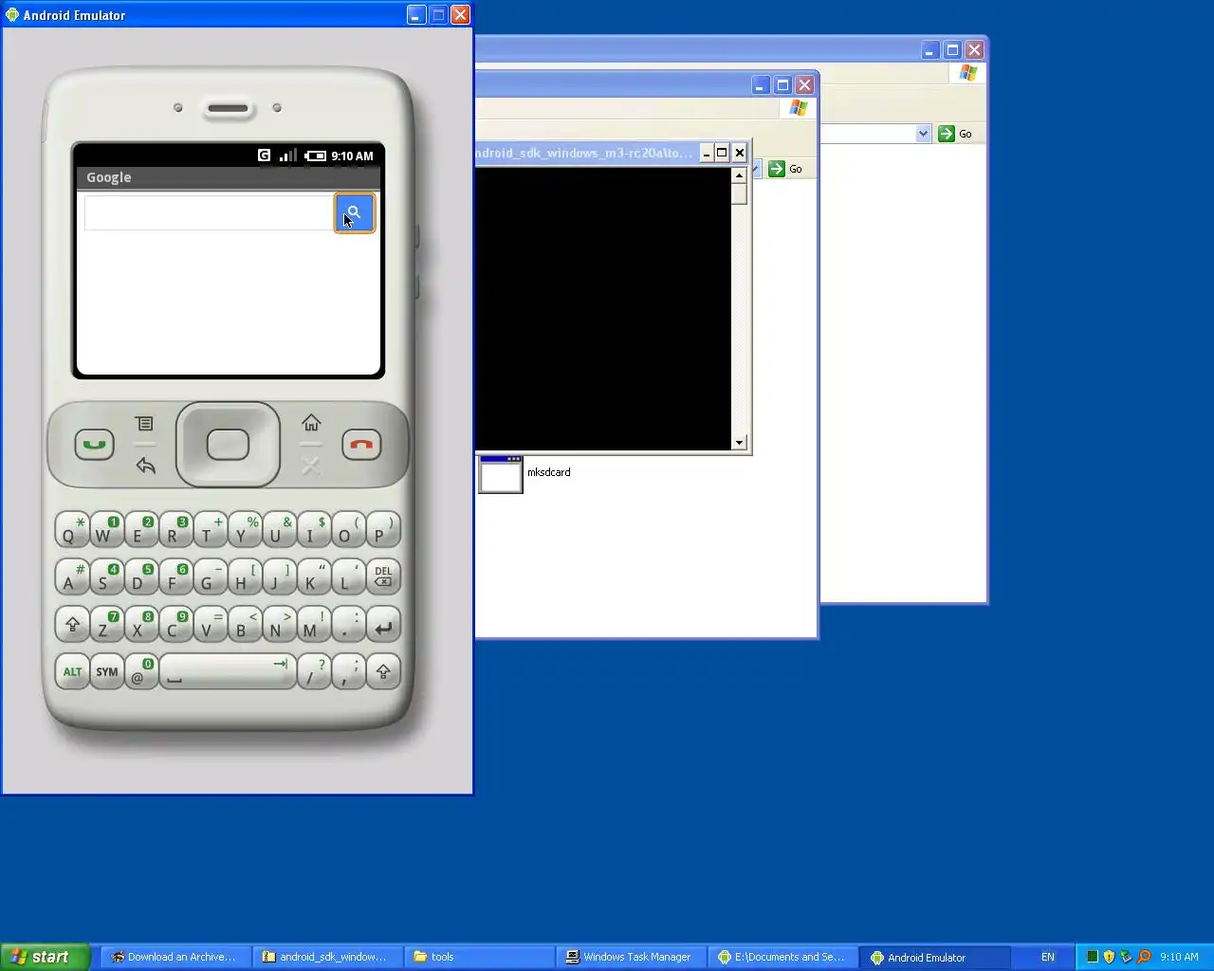Focus the Google search text field
1214x971 pixels.
point(209,212)
